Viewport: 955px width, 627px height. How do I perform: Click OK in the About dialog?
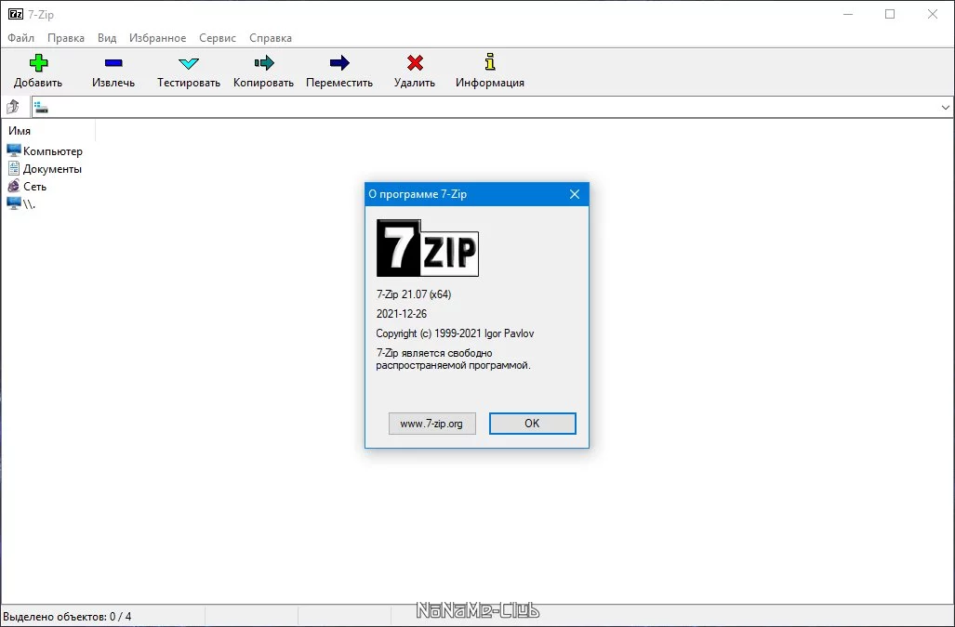coord(532,424)
